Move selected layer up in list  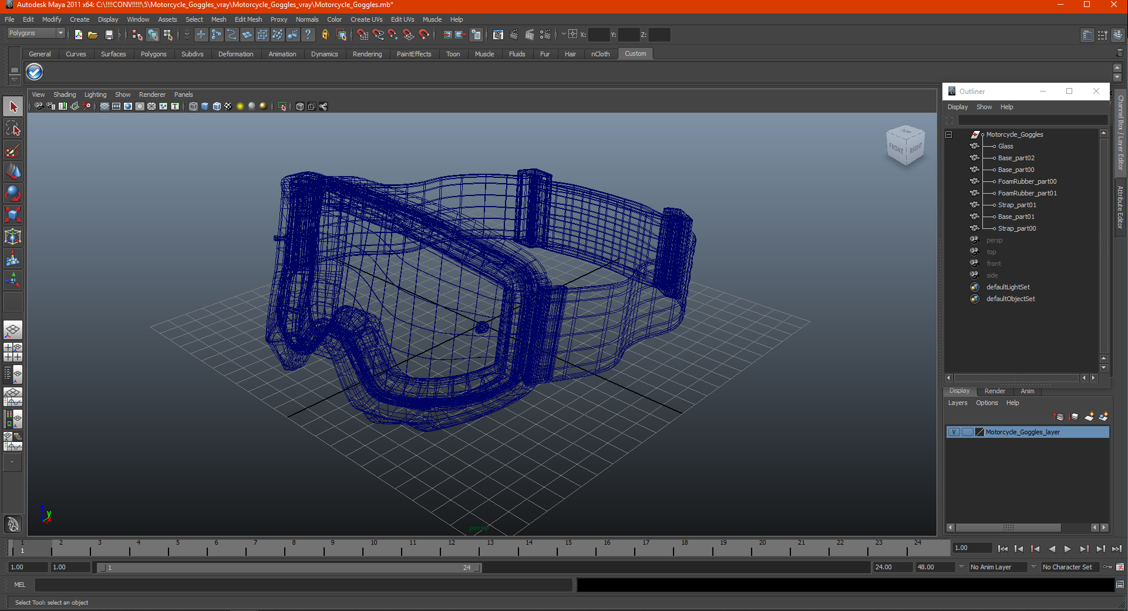(1059, 417)
